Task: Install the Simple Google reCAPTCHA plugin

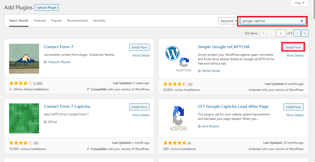Action: point(293,47)
